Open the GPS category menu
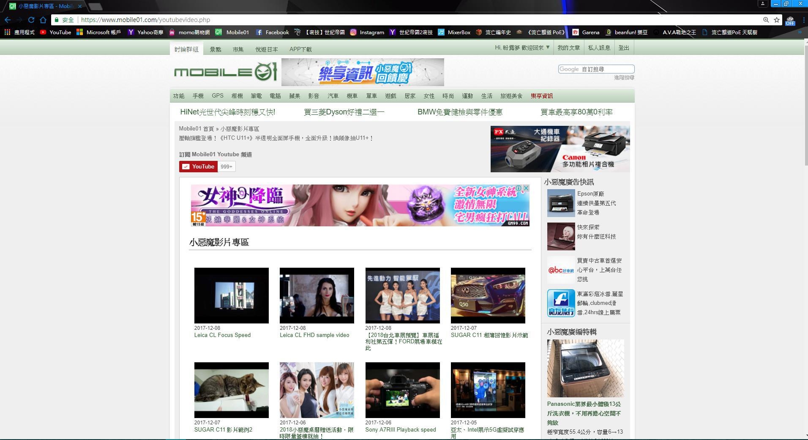The height and width of the screenshot is (440, 808). click(218, 96)
